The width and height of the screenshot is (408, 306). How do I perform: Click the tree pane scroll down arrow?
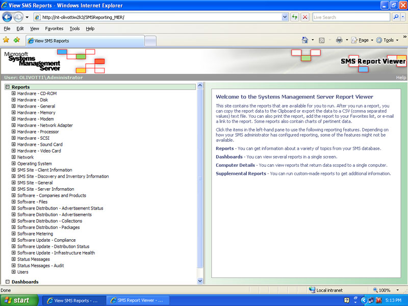(200, 281)
